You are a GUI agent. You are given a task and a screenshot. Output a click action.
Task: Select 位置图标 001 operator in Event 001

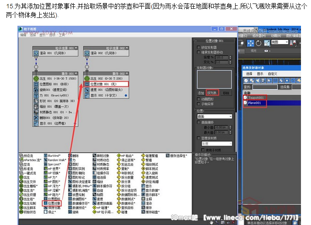[x=55, y=84]
